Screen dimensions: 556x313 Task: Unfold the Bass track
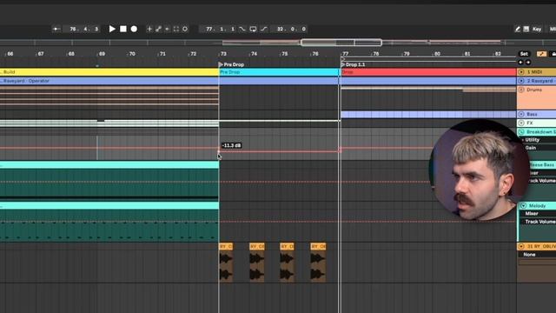pyautogui.click(x=521, y=114)
